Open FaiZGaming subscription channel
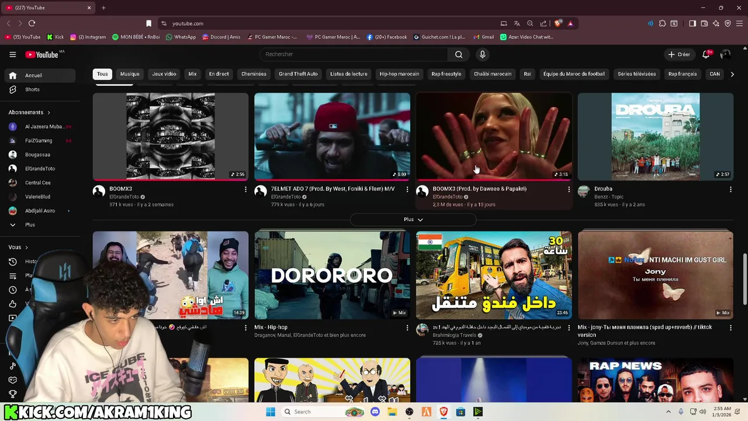 coord(39,140)
